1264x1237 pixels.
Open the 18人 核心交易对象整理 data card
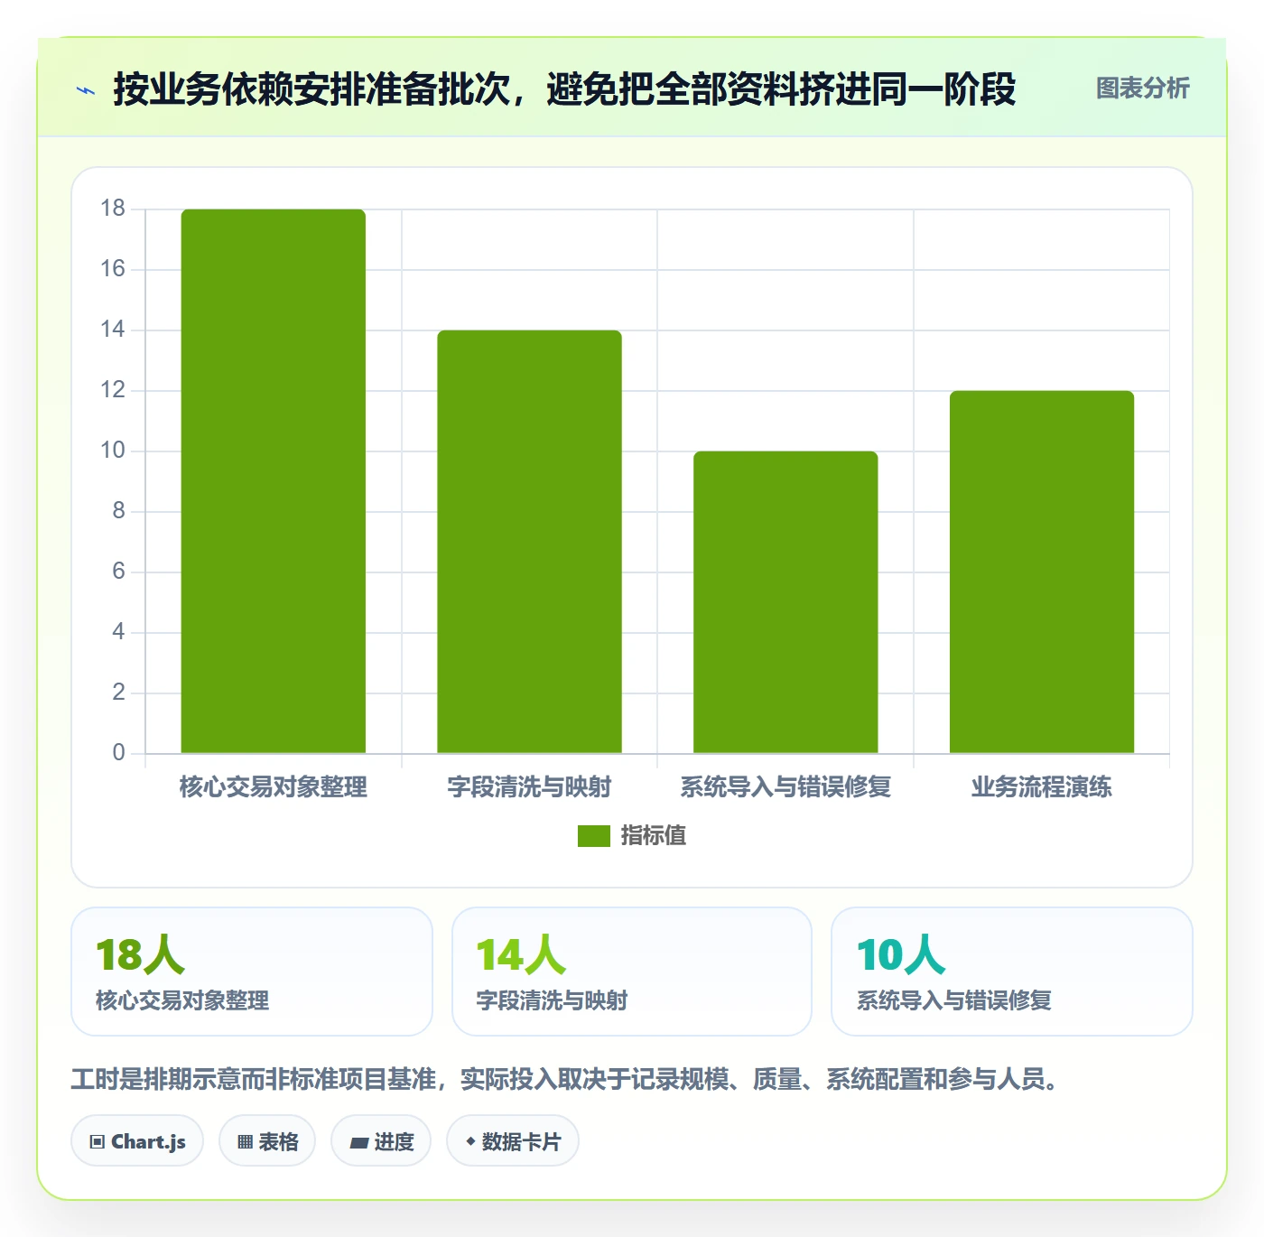[x=252, y=972]
